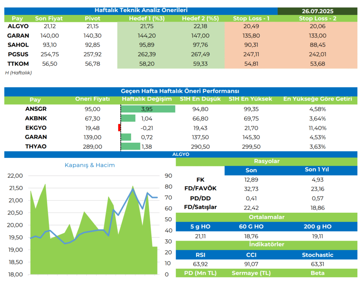Click ALGYO's last price "21,12"
This screenshot has height=281, width=362.
click(x=49, y=26)
